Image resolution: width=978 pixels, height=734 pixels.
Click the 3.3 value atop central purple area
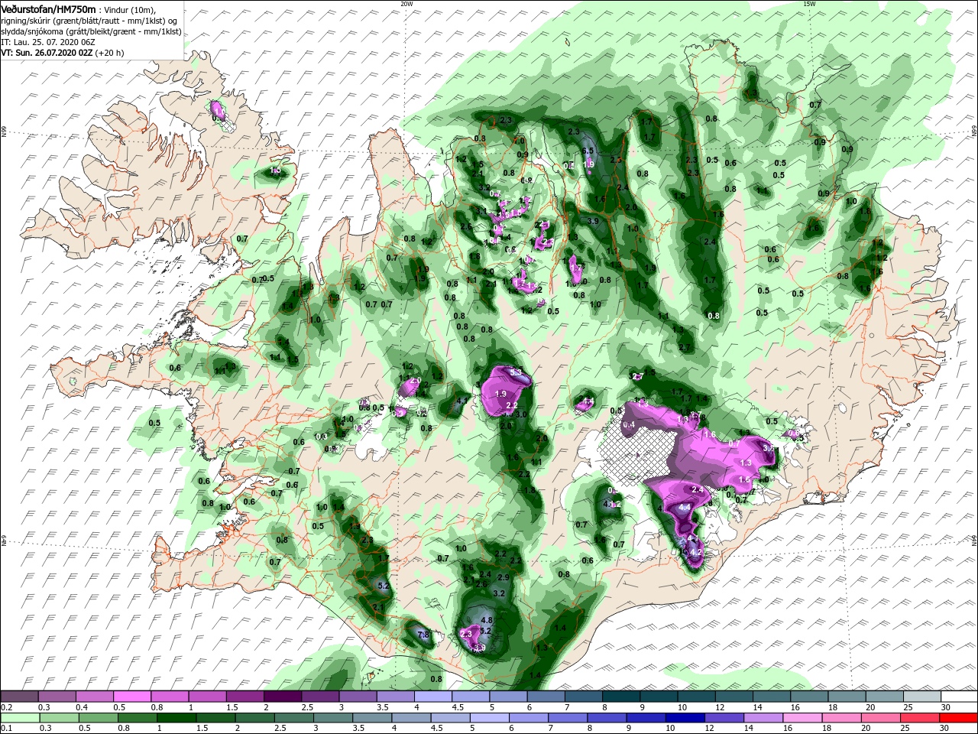516,373
